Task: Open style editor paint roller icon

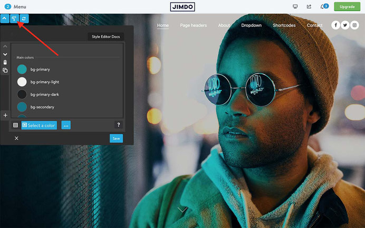Action: [14, 18]
